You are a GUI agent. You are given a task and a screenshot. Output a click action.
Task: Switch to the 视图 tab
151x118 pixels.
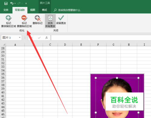[33, 10]
